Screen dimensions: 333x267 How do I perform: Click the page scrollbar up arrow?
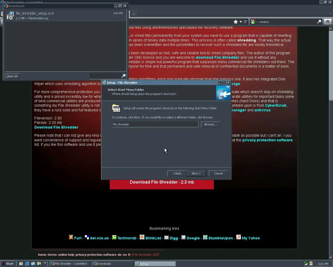coord(331,29)
